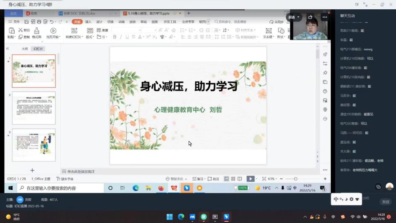Click the Undo arrow icon
This screenshot has height=223, width=396.
pos(51,22)
